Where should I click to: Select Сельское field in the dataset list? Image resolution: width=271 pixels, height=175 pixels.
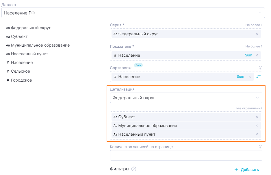pos(20,71)
